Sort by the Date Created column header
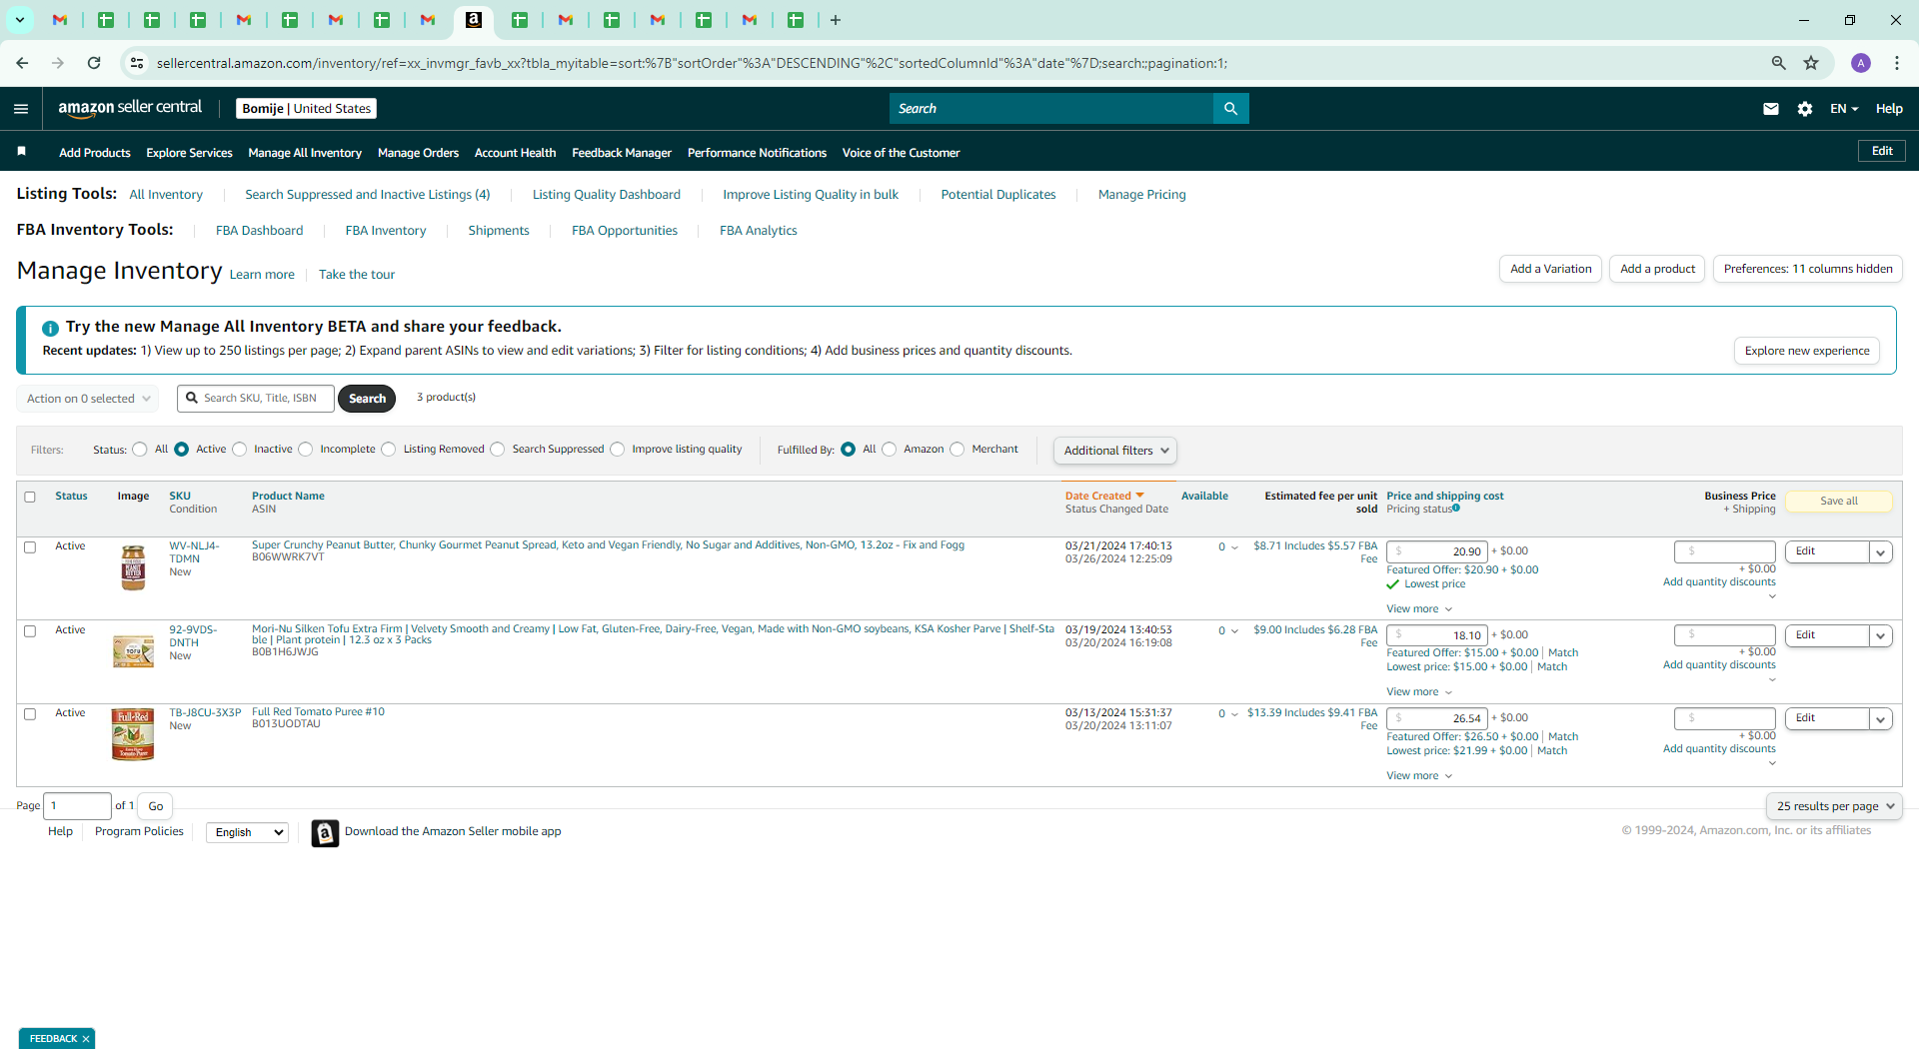 1103,497
